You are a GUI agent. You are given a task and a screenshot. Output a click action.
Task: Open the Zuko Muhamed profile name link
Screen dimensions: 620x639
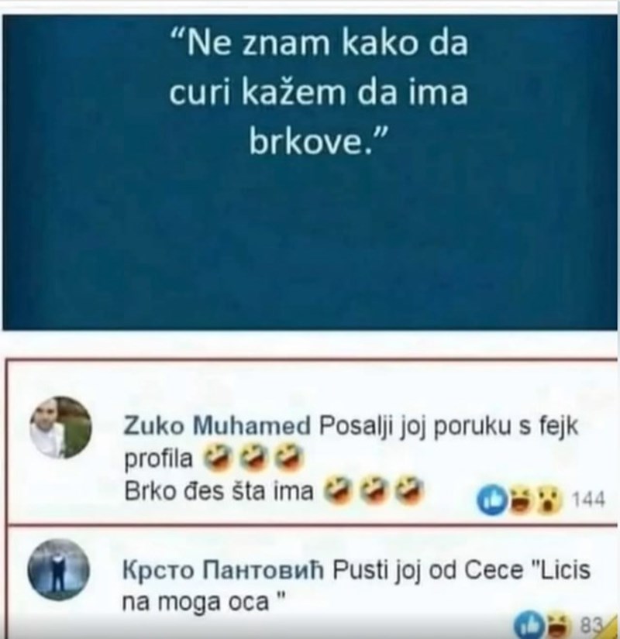(218, 427)
